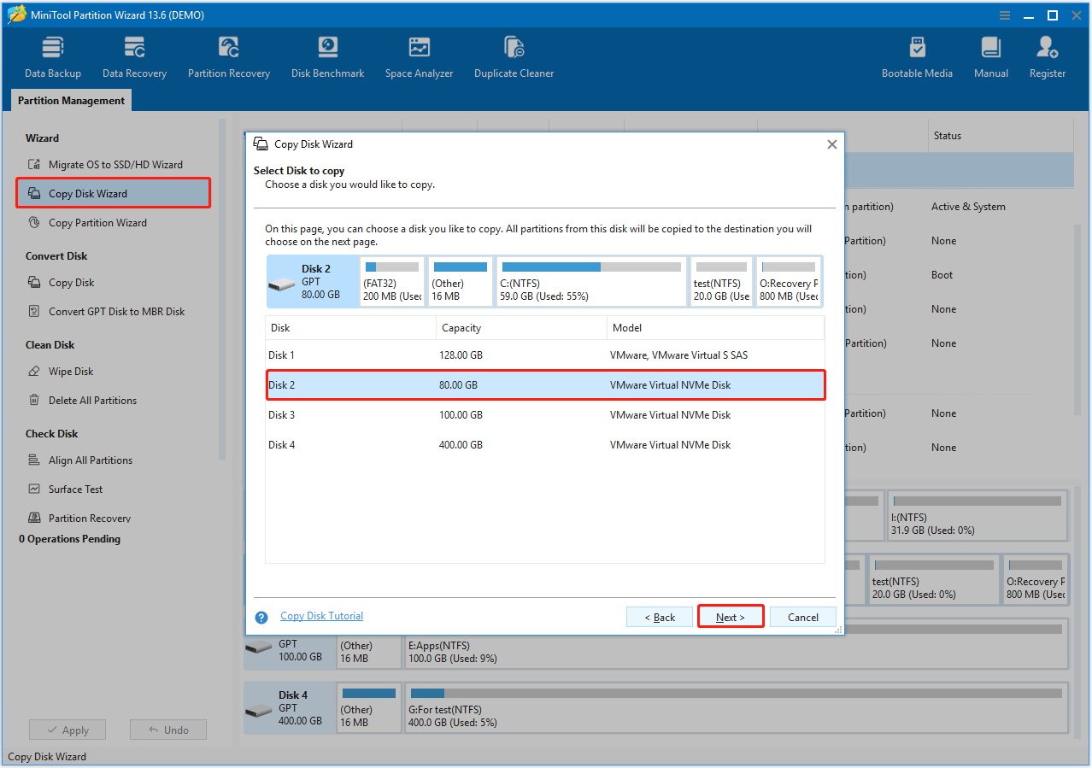Click the Back button in the wizard
The height and width of the screenshot is (768, 1092).
[660, 617]
